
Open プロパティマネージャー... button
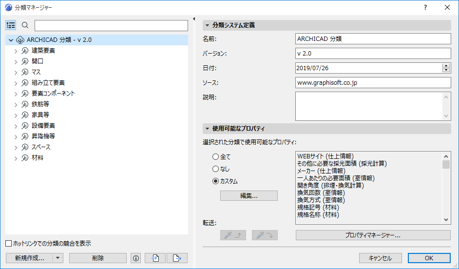pos(373,235)
